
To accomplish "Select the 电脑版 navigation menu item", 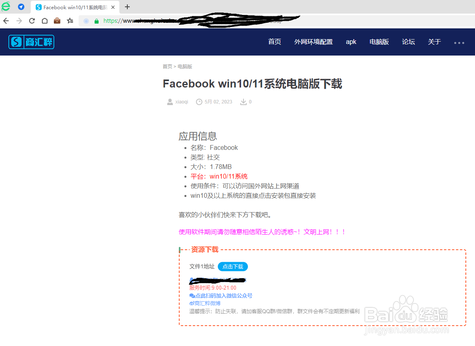I will point(379,42).
